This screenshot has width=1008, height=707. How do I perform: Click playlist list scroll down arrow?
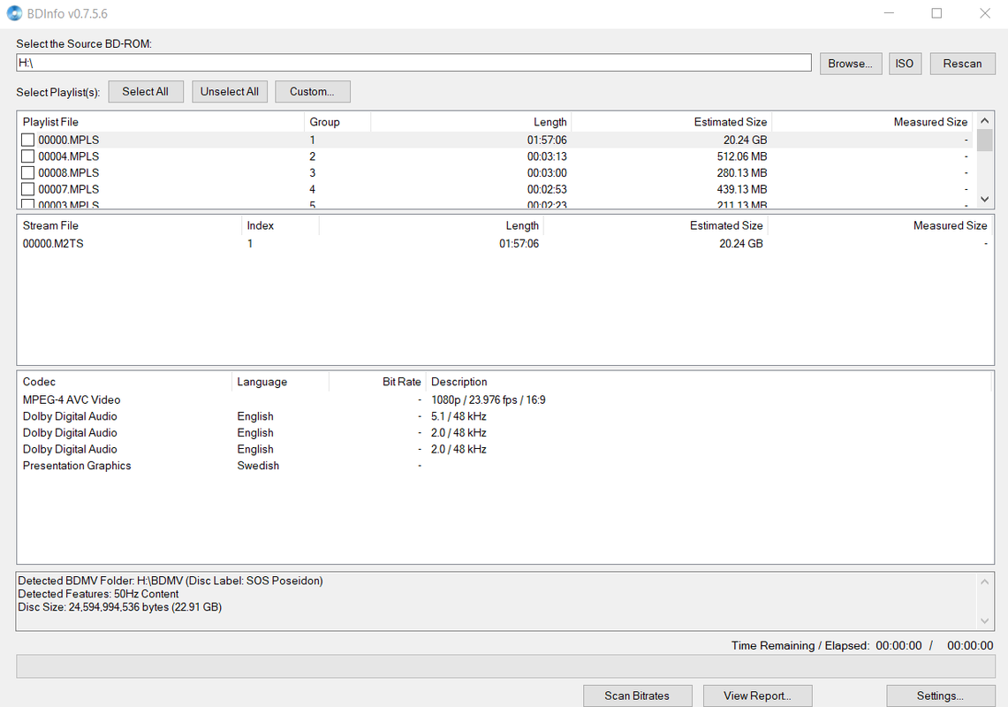(x=984, y=200)
